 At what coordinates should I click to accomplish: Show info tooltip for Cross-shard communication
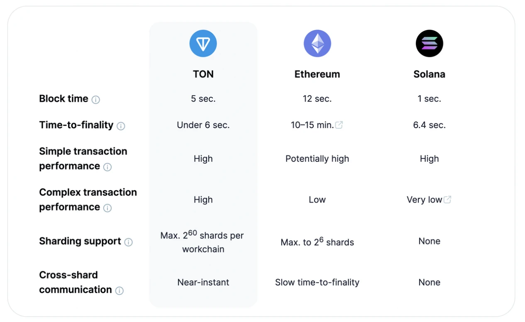point(120,291)
